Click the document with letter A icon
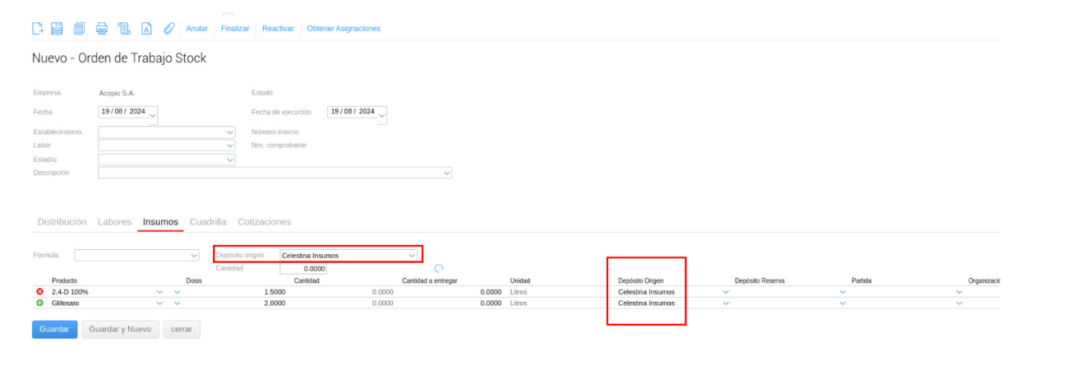 tap(147, 29)
